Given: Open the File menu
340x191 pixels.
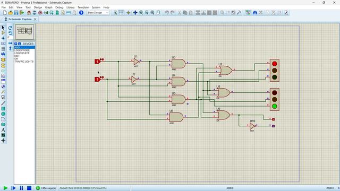Looking at the screenshot, I should pos(4,7).
